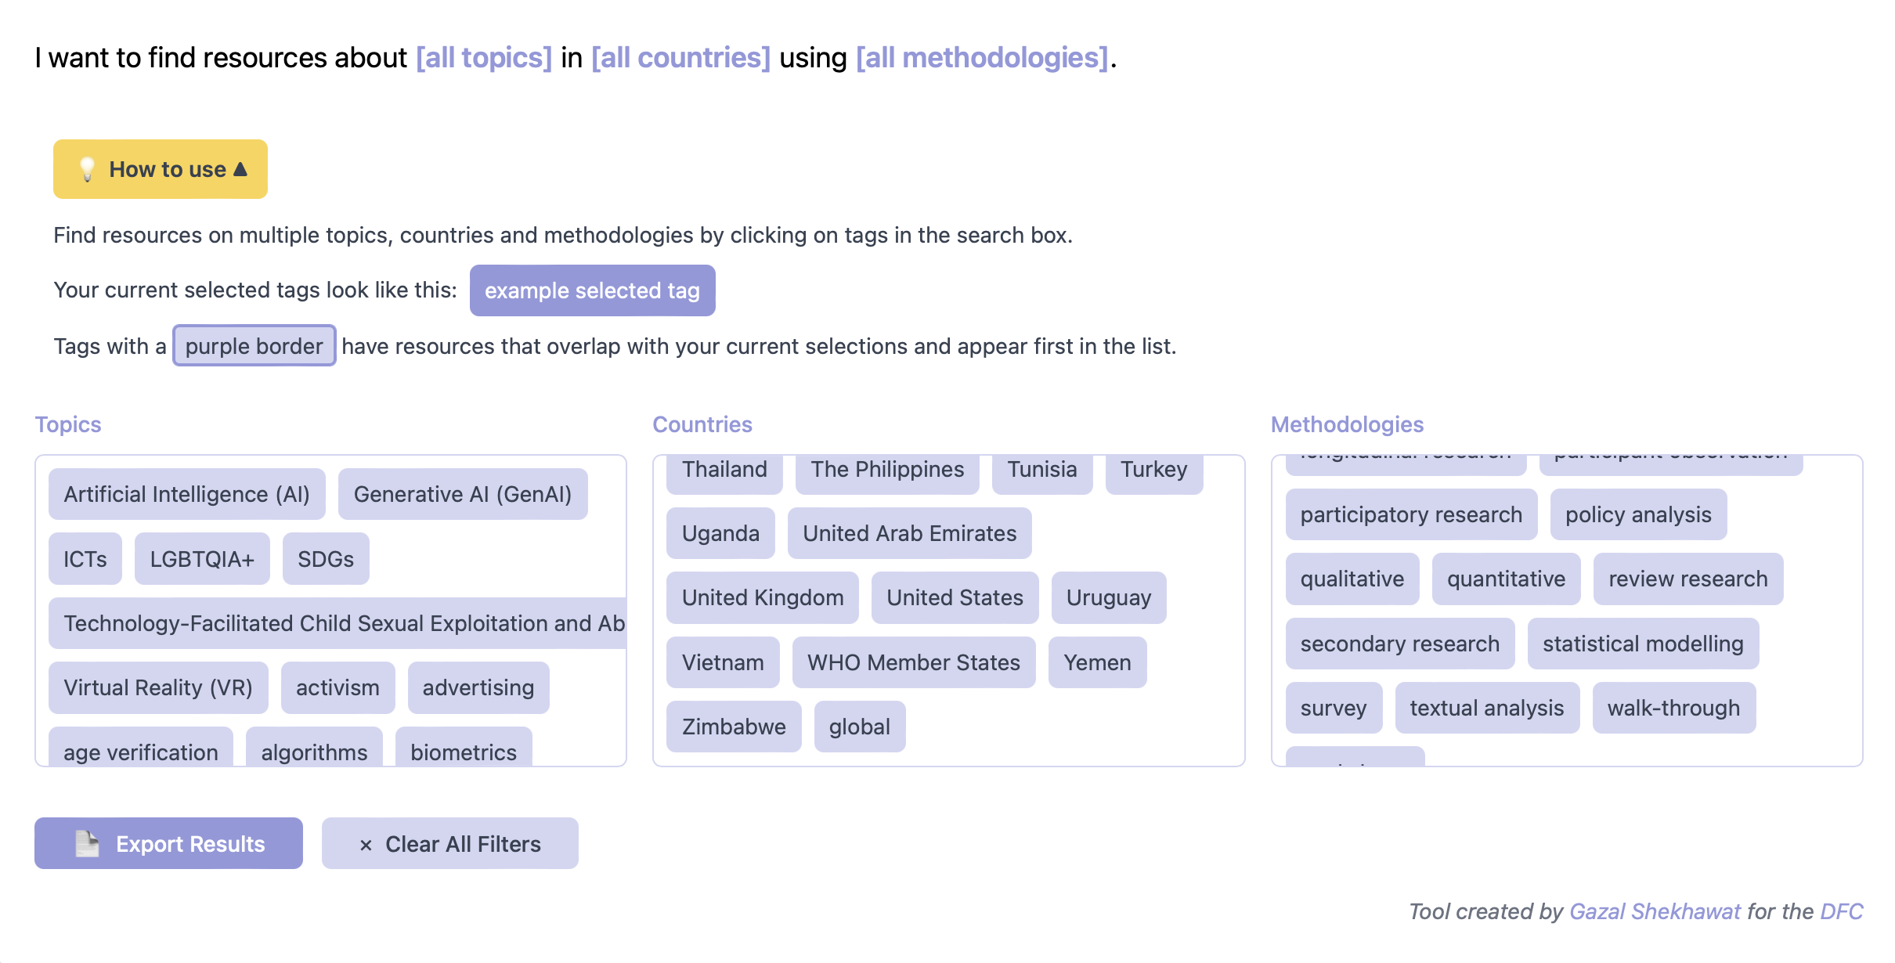Toggle the qualitative methodology tag
The height and width of the screenshot is (963, 1895).
point(1352,579)
